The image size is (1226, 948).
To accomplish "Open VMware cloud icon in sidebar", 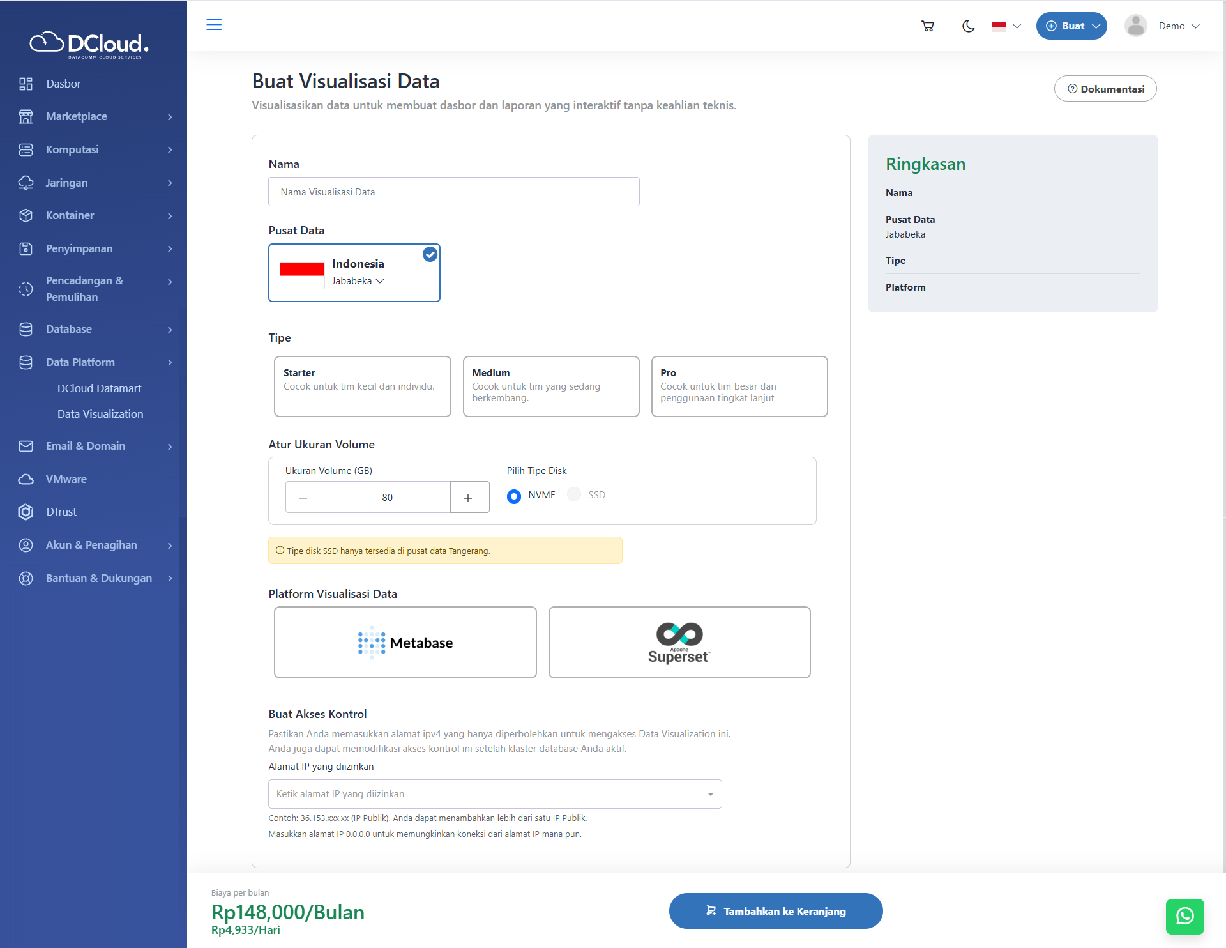I will 26,479.
